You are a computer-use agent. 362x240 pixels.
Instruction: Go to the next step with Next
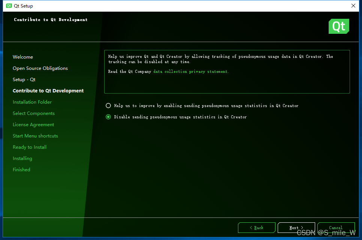296,228
